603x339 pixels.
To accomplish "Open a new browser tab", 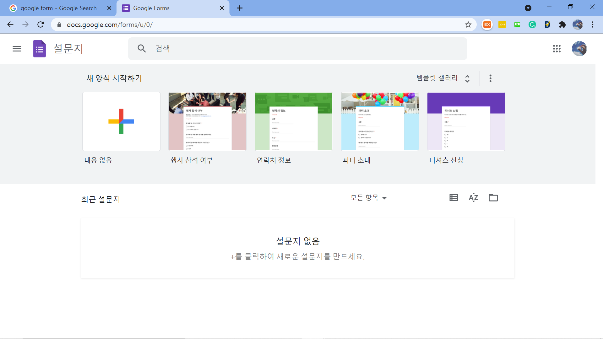I will (x=240, y=8).
